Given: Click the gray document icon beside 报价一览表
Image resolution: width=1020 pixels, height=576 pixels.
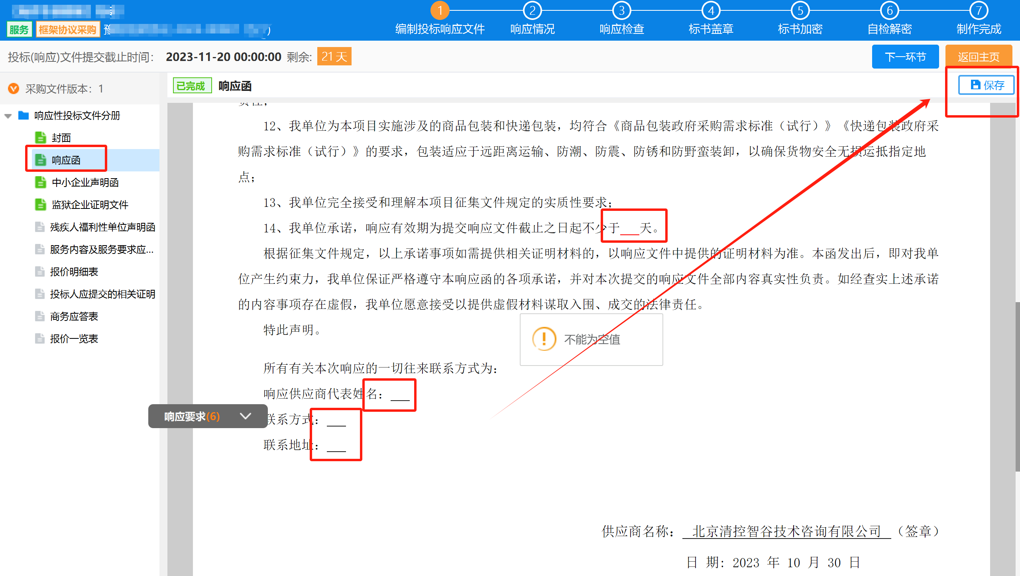Looking at the screenshot, I should pyautogui.click(x=40, y=338).
